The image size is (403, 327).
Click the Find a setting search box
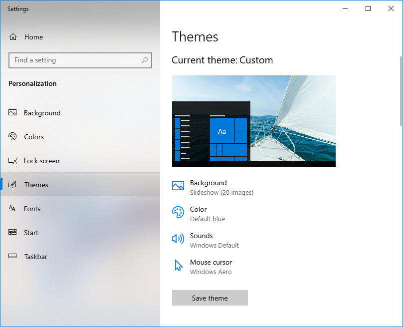click(x=80, y=60)
